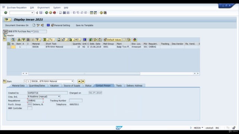Click the right scroll arrow of item table
The width and height of the screenshot is (239, 134).
click(x=198, y=74)
